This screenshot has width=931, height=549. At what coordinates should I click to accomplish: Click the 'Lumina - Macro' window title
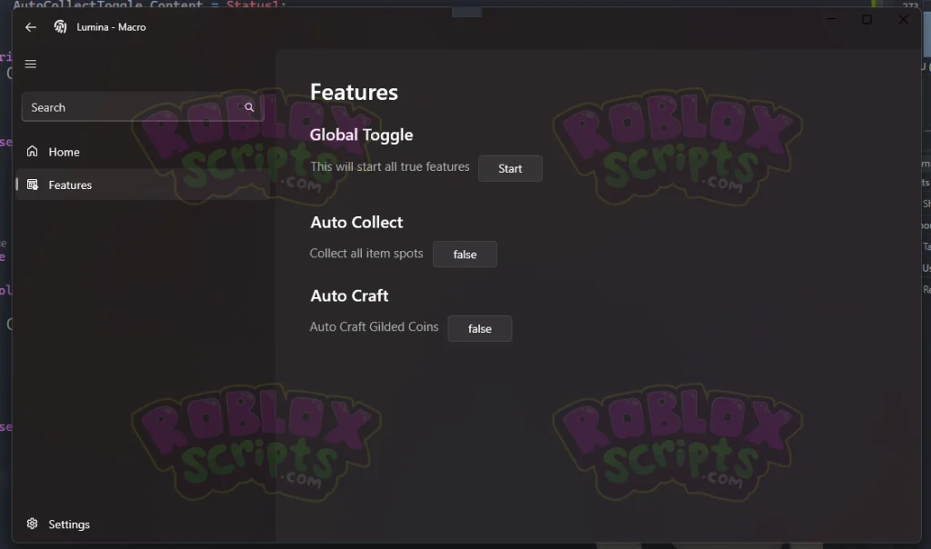(111, 27)
